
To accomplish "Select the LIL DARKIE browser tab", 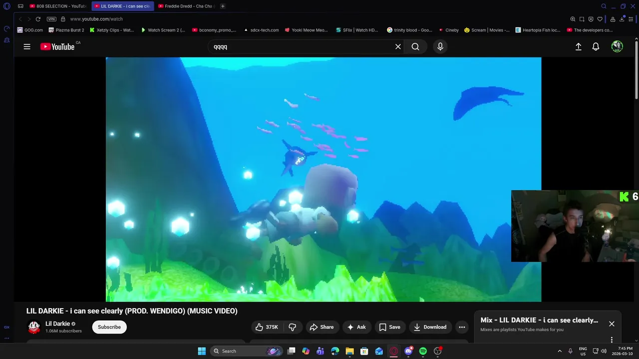I will point(122,6).
